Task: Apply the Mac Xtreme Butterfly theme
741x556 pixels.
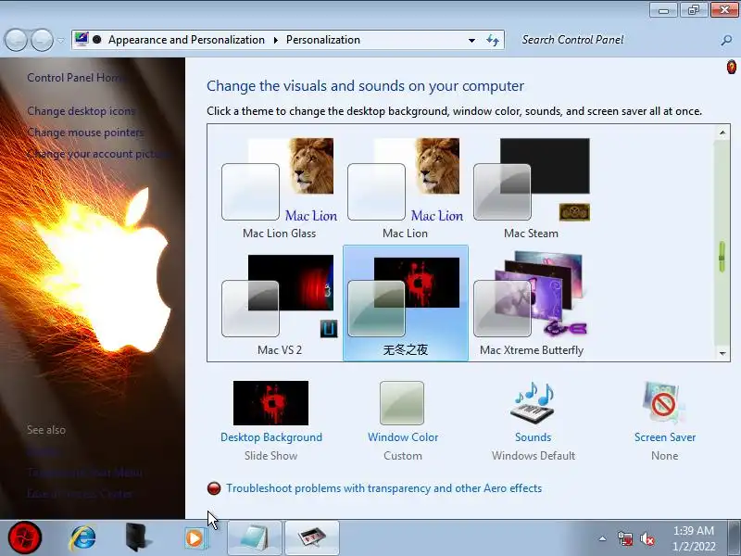Action: (531, 304)
